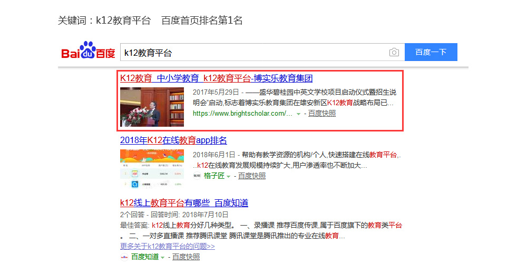Open 百度快照 for 百度知道 result

pos(186,257)
